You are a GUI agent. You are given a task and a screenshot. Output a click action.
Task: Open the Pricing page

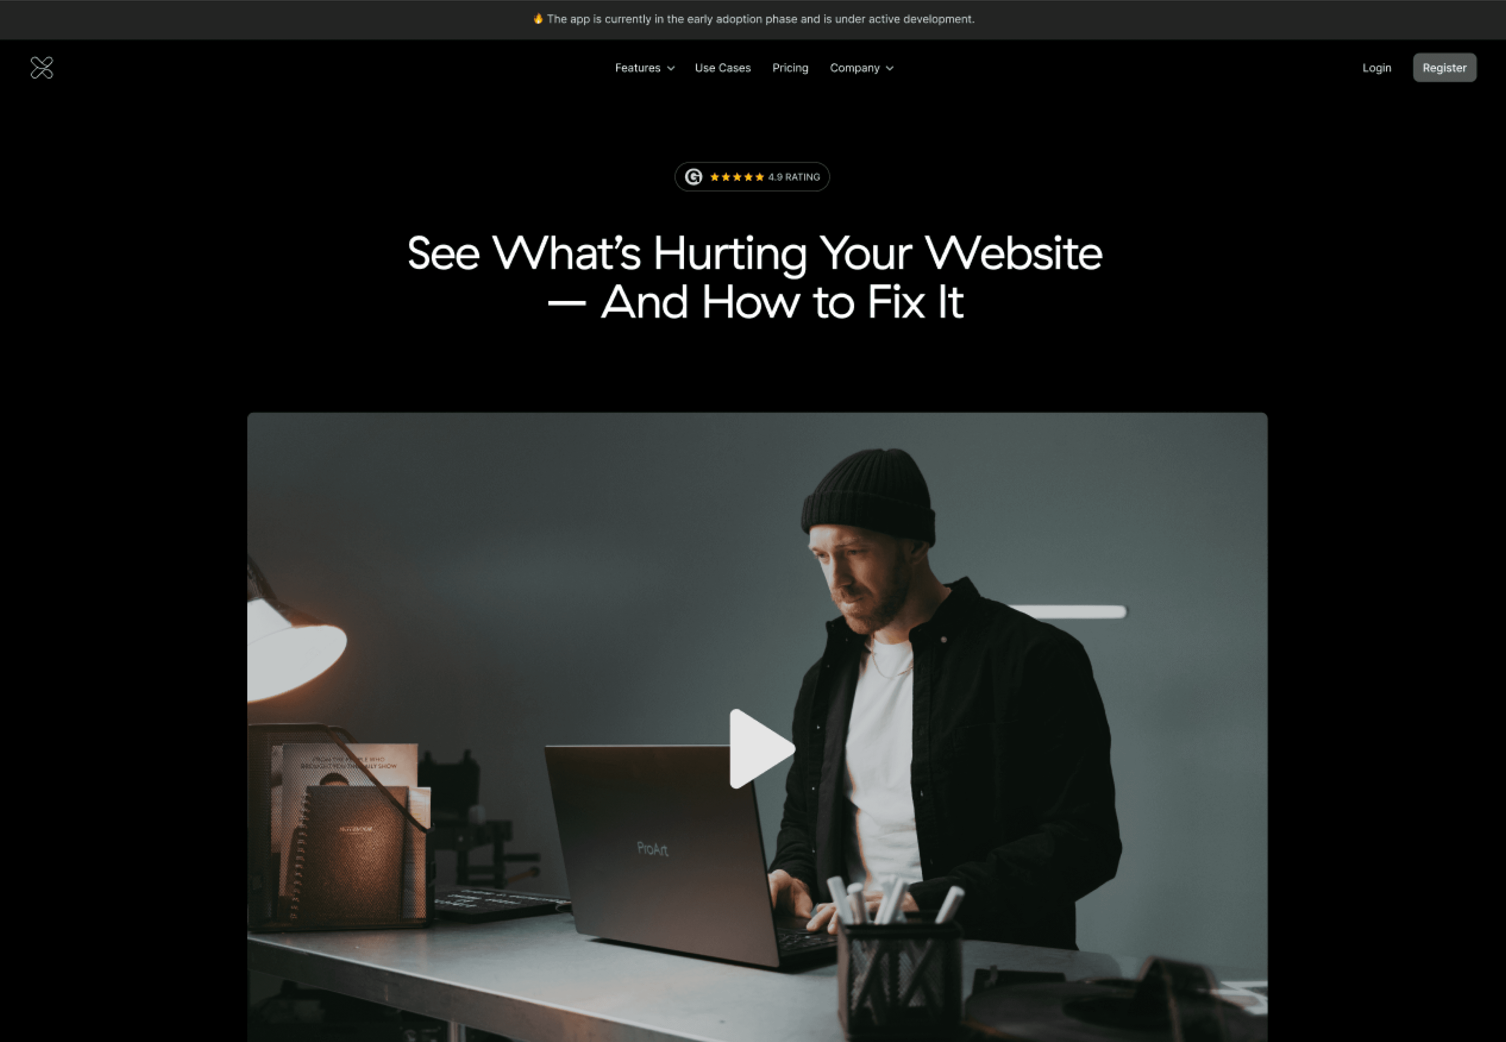[x=790, y=68]
